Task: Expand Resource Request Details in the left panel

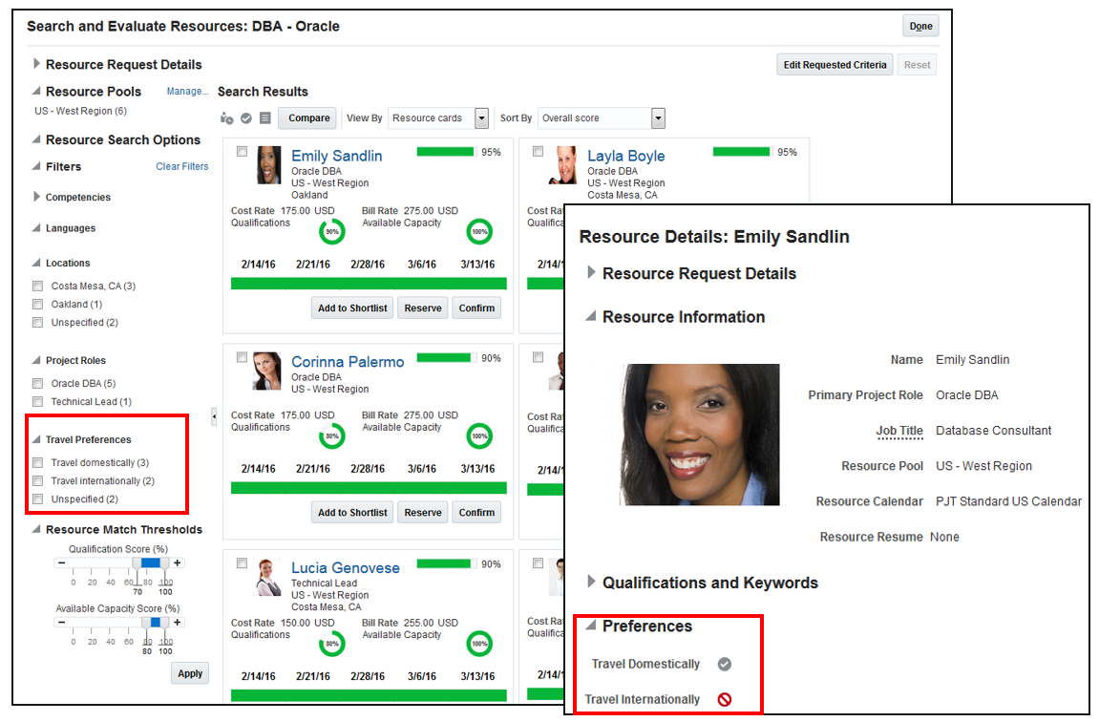Action: (x=36, y=64)
